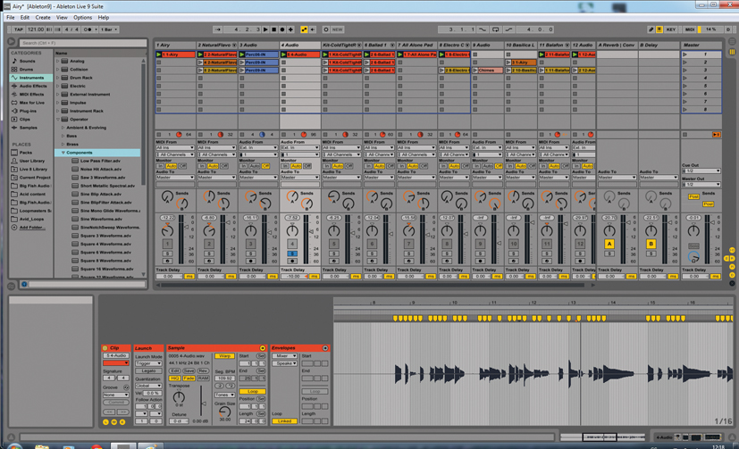Screen dimensions: 739x449
Task: Select Audio Effects category in browser
Action: tap(32, 86)
